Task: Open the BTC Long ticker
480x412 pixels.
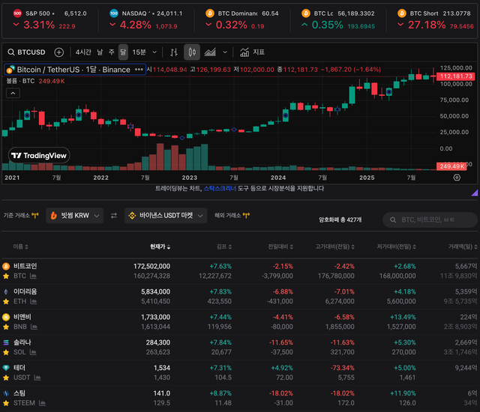Action: 338,19
